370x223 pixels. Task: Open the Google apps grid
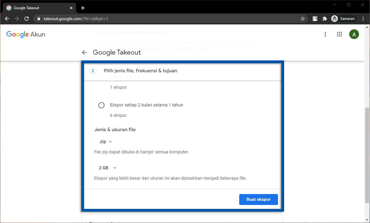point(339,34)
